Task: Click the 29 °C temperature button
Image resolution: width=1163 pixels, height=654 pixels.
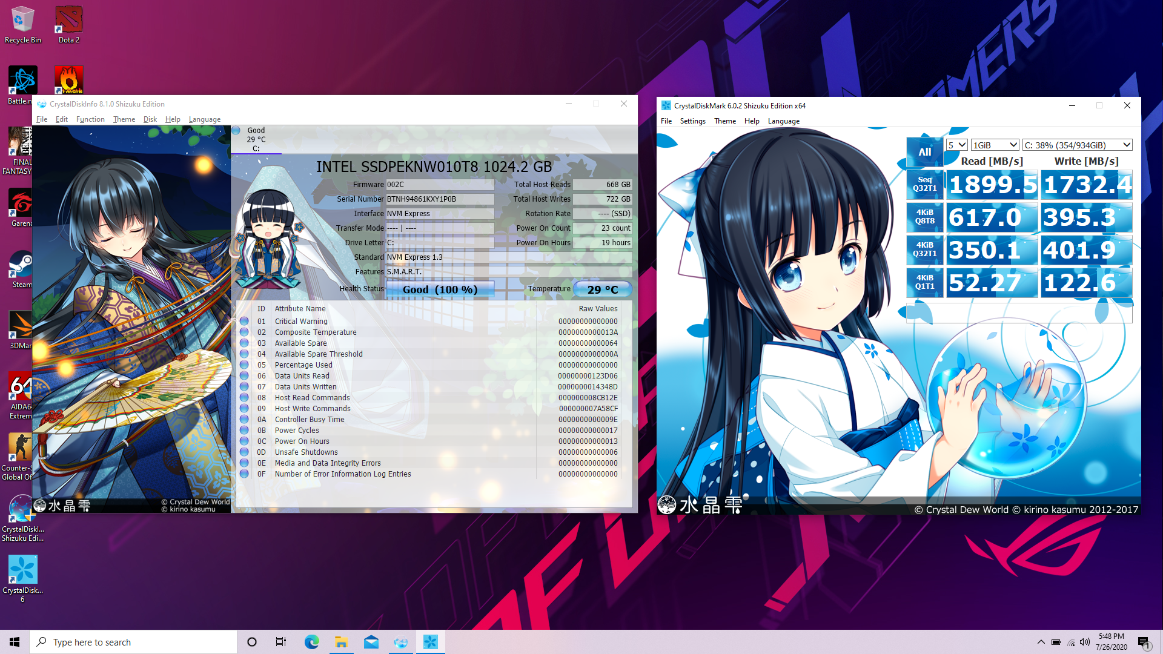Action: pos(603,289)
